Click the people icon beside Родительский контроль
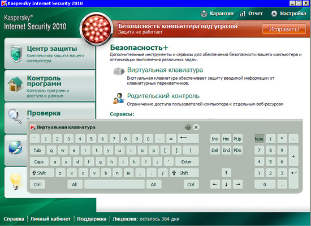 pos(118,99)
